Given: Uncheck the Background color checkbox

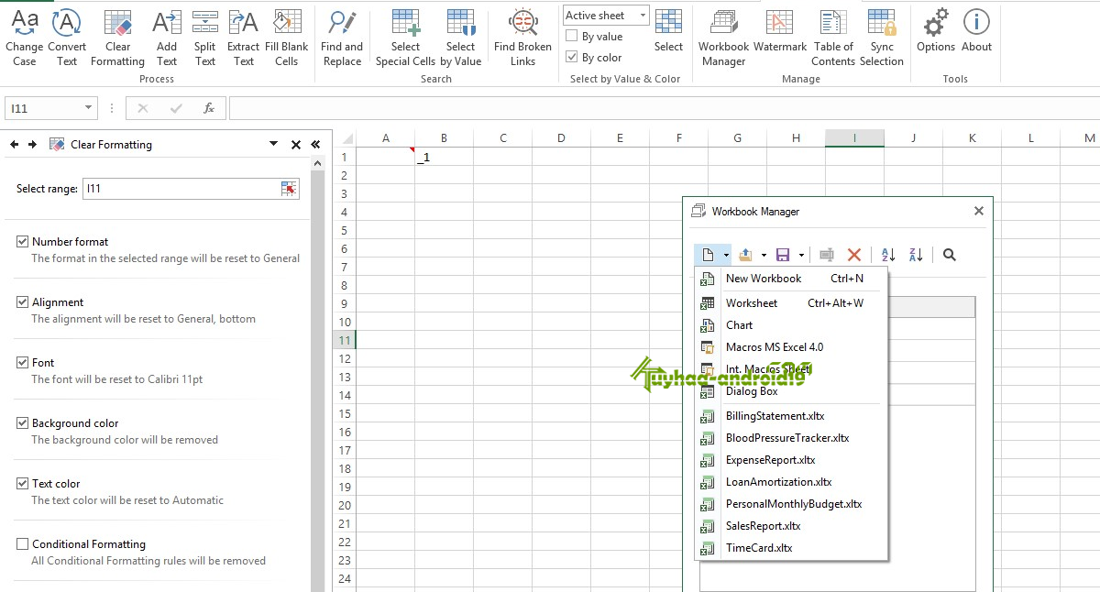Looking at the screenshot, I should click(23, 423).
